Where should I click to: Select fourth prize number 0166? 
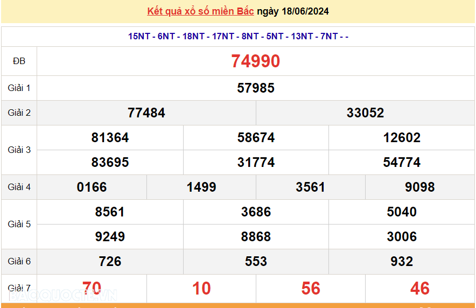point(92,187)
